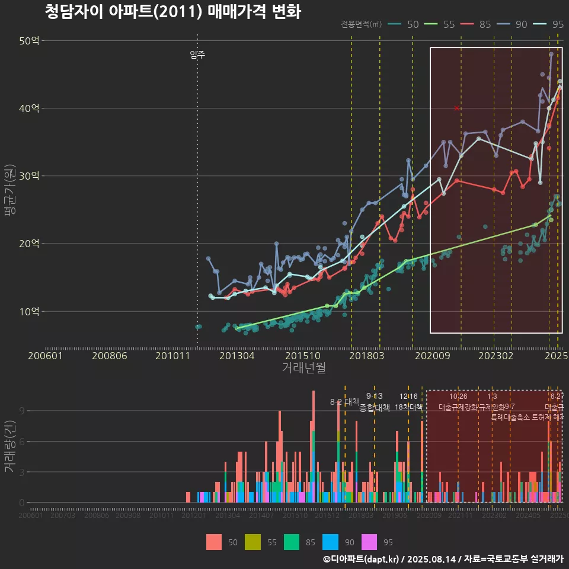Screen dimensions: 569x569
Task: Click '201612' on the volume chart x-axis
Action: pyautogui.click(x=327, y=515)
